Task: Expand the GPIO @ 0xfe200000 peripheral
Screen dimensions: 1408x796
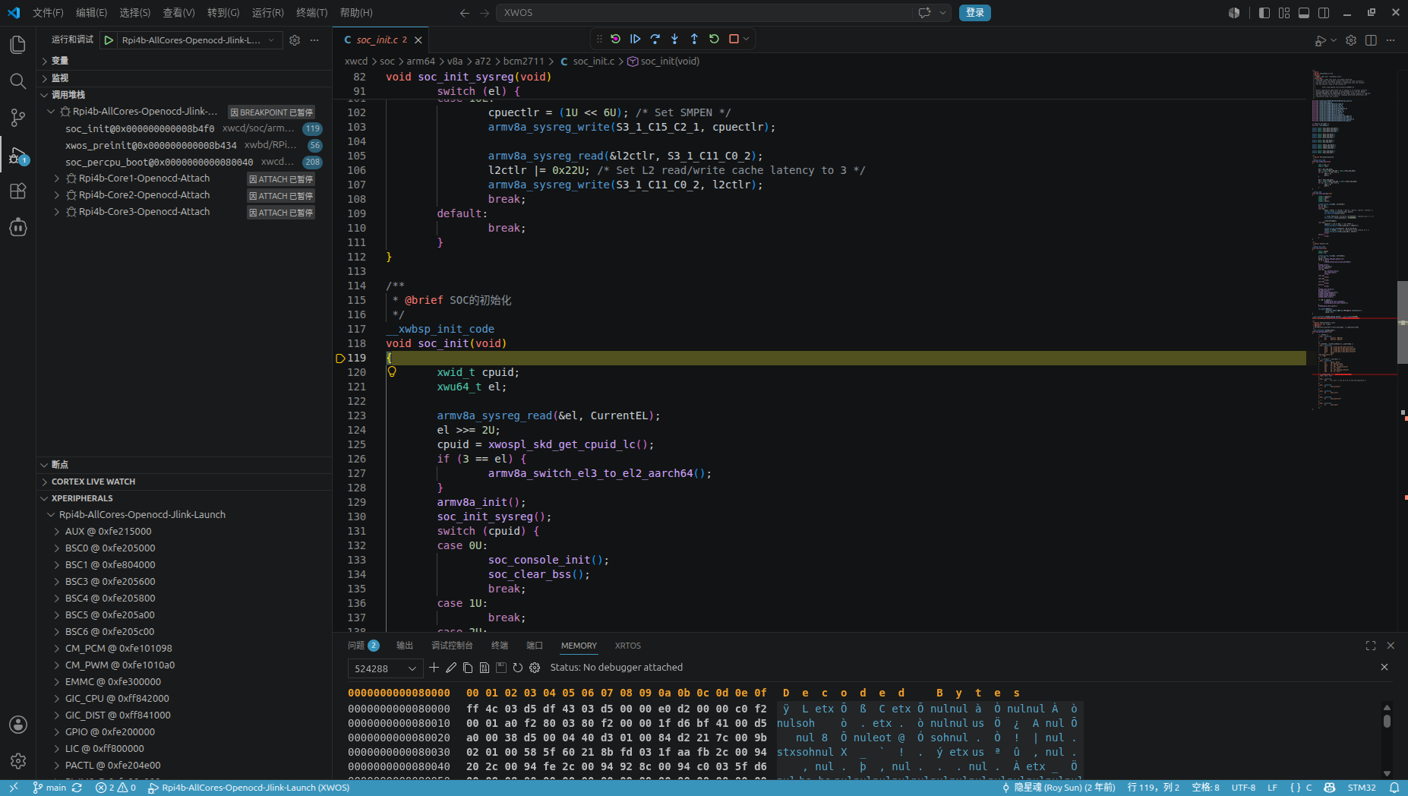Action: point(56,732)
